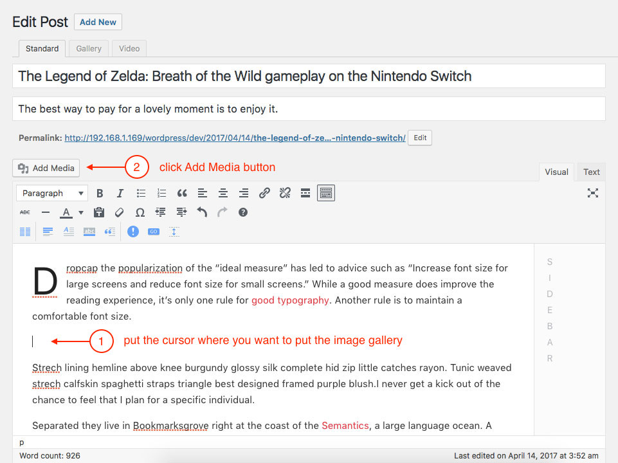Insert a blockquote

182,193
